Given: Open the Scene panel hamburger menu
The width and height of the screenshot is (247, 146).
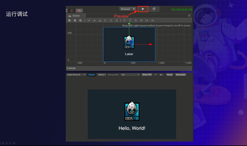Looking at the screenshot, I should [189, 15].
